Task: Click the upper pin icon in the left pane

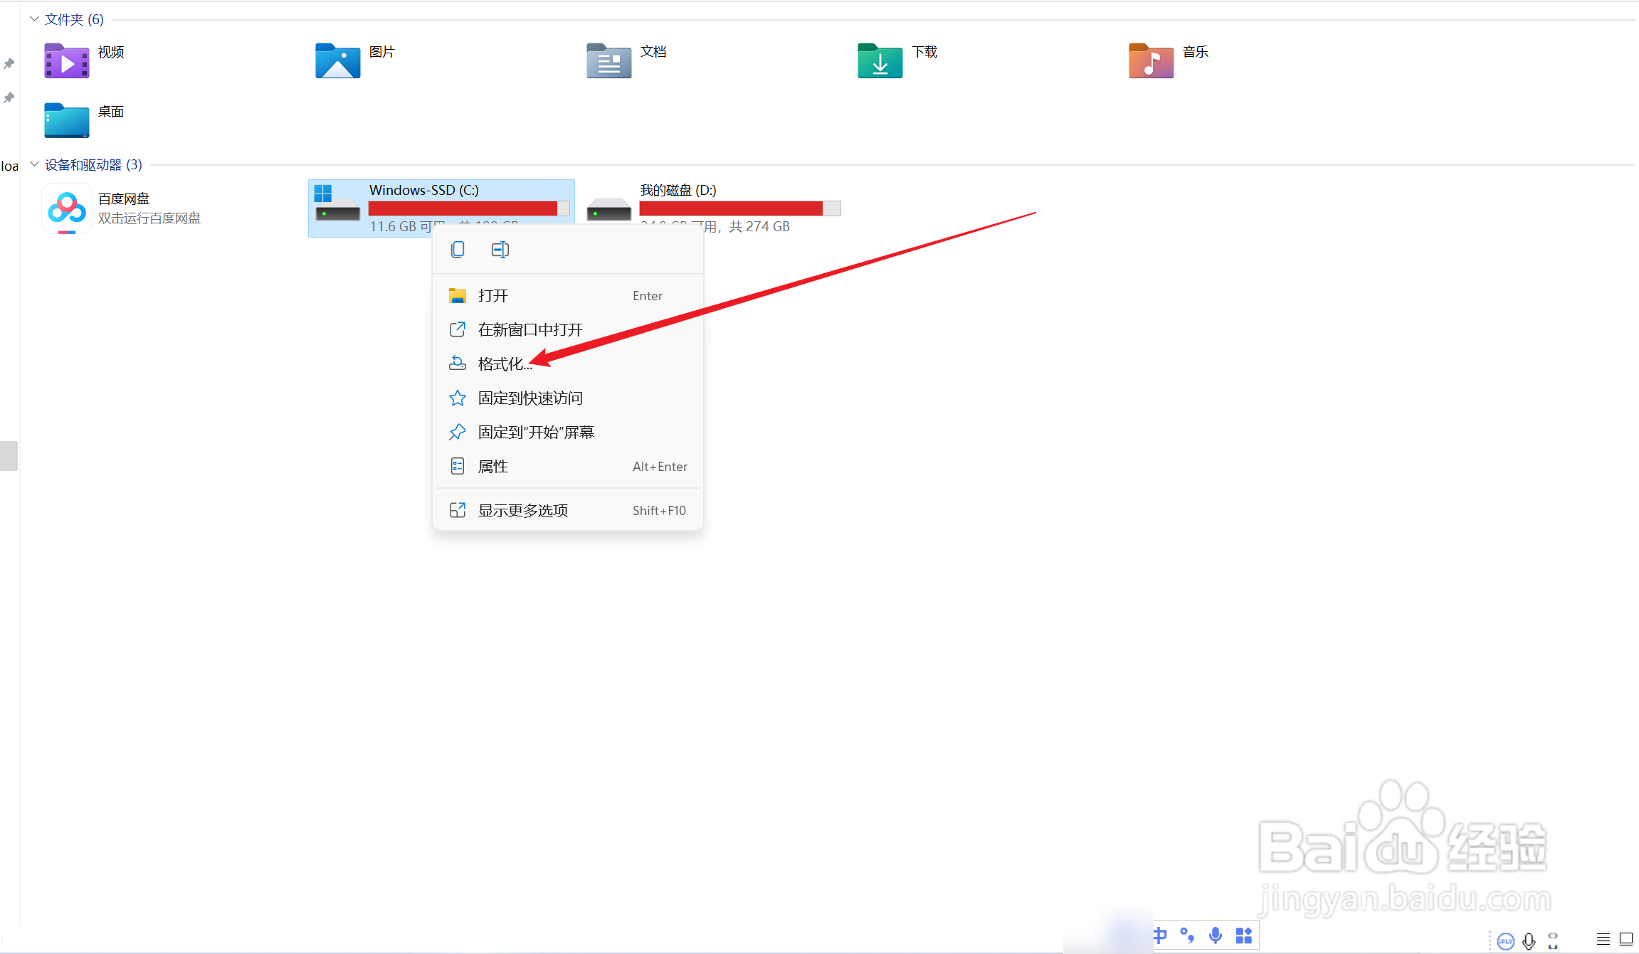Action: 9,64
